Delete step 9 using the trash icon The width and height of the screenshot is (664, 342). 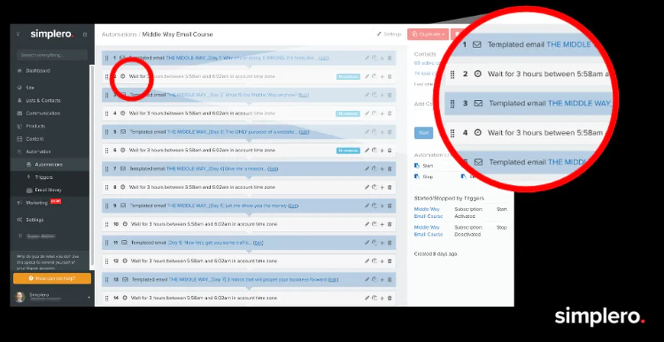pyautogui.click(x=390, y=205)
